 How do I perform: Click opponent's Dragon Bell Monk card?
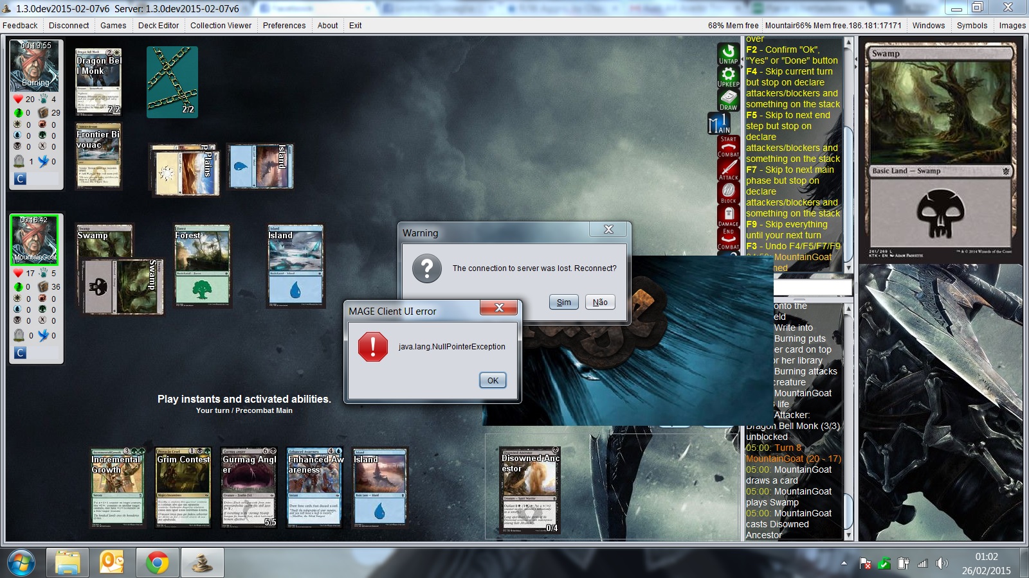click(98, 81)
